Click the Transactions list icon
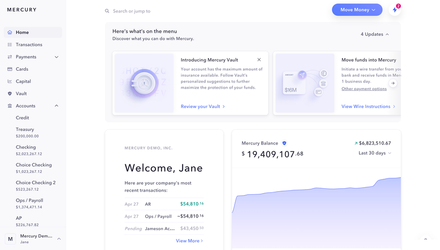Viewport: 440px width, 250px height. 10,44
